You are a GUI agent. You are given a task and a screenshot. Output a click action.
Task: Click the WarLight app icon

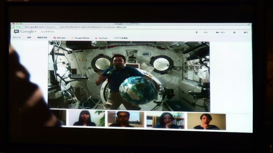click(55, 38)
